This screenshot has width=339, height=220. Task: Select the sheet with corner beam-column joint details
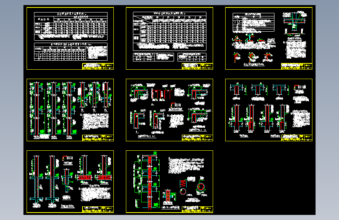(169, 110)
